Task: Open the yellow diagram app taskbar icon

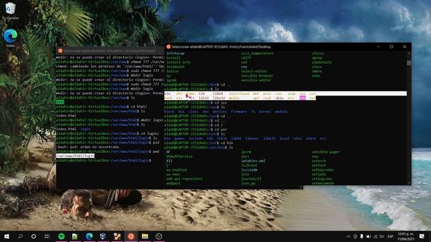Action: click(117, 236)
